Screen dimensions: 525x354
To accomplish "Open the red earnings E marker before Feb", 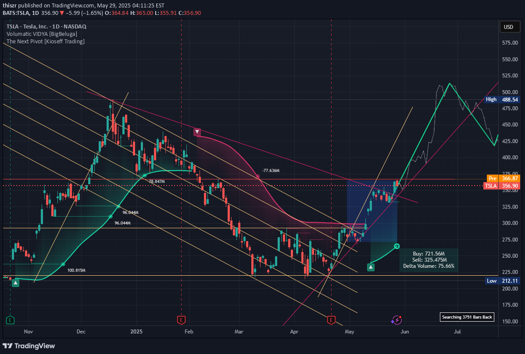I will [181, 320].
